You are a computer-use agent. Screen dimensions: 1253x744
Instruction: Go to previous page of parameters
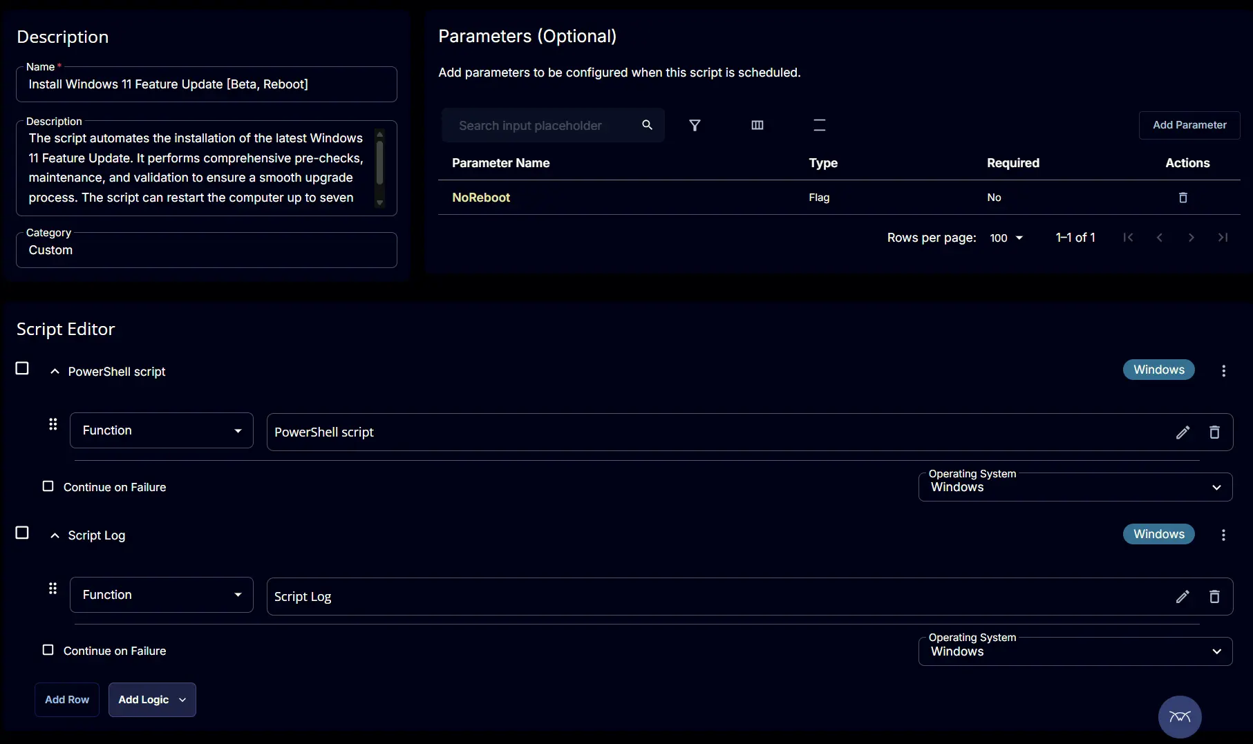[1160, 238]
